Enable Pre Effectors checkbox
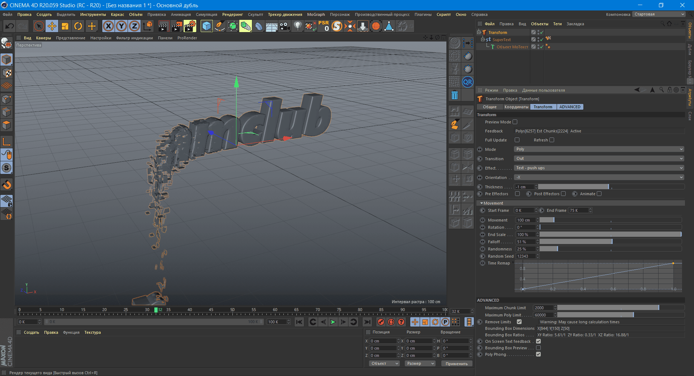694x376 pixels. pyautogui.click(x=518, y=194)
